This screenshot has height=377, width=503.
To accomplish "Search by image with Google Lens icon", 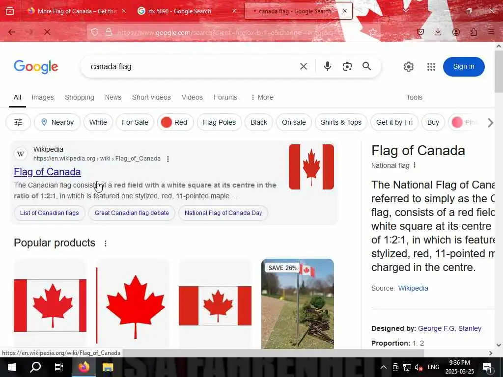I will (347, 66).
